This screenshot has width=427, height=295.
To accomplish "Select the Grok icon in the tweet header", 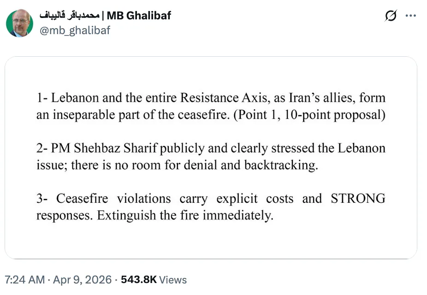I will click(x=391, y=16).
